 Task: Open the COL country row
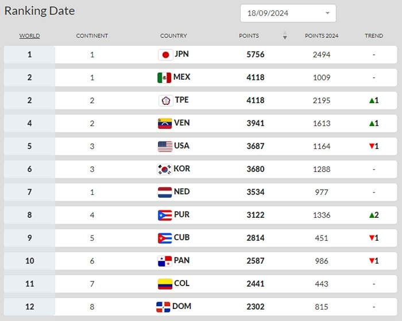click(x=200, y=284)
